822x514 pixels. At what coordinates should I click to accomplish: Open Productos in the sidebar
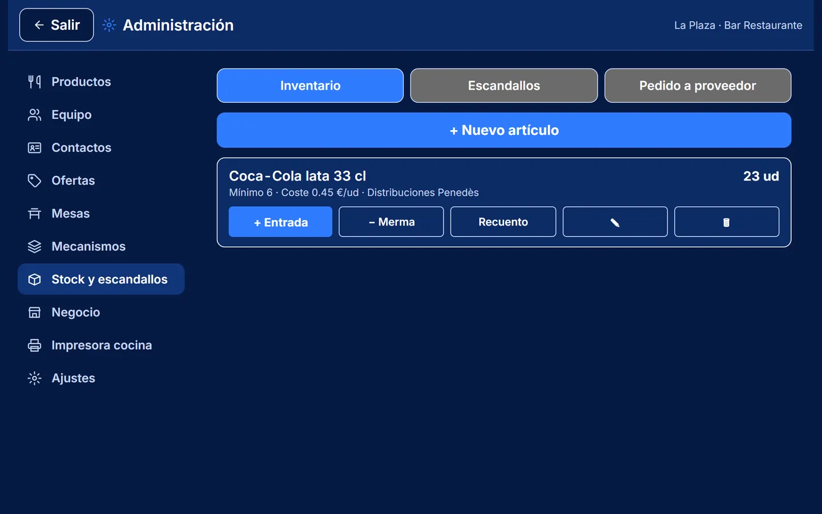coord(101,82)
